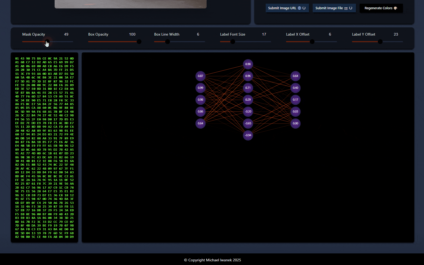Viewport: 424px width, 265px height.
Task: Select the top hidden-layer node labeled 0.98
Action: click(248, 64)
